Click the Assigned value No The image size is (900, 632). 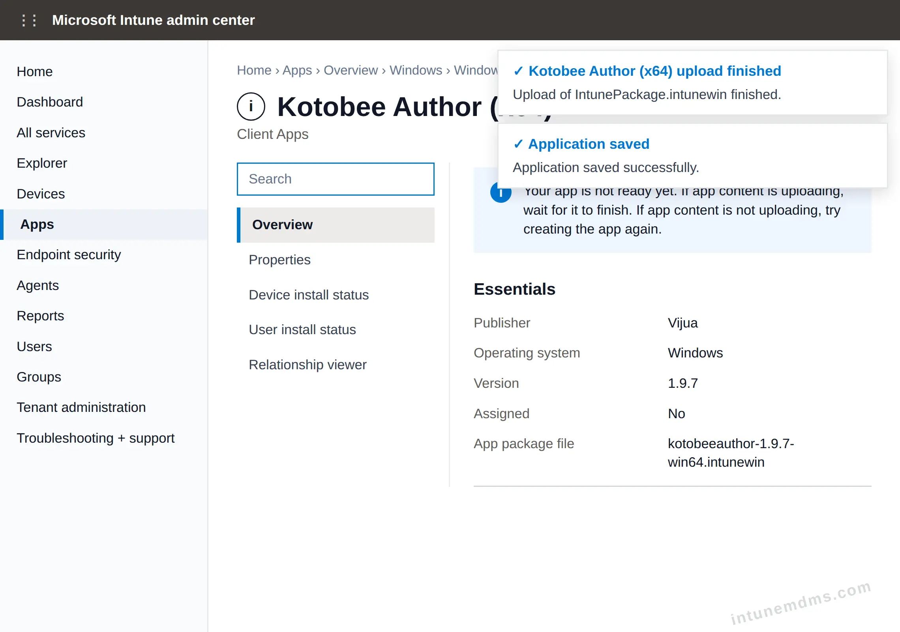pos(676,413)
